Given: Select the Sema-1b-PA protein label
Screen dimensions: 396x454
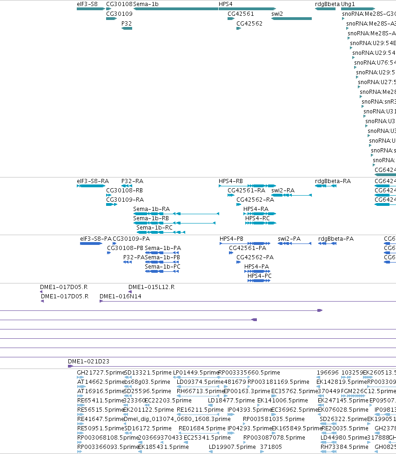Looking at the screenshot, I should [x=163, y=248].
